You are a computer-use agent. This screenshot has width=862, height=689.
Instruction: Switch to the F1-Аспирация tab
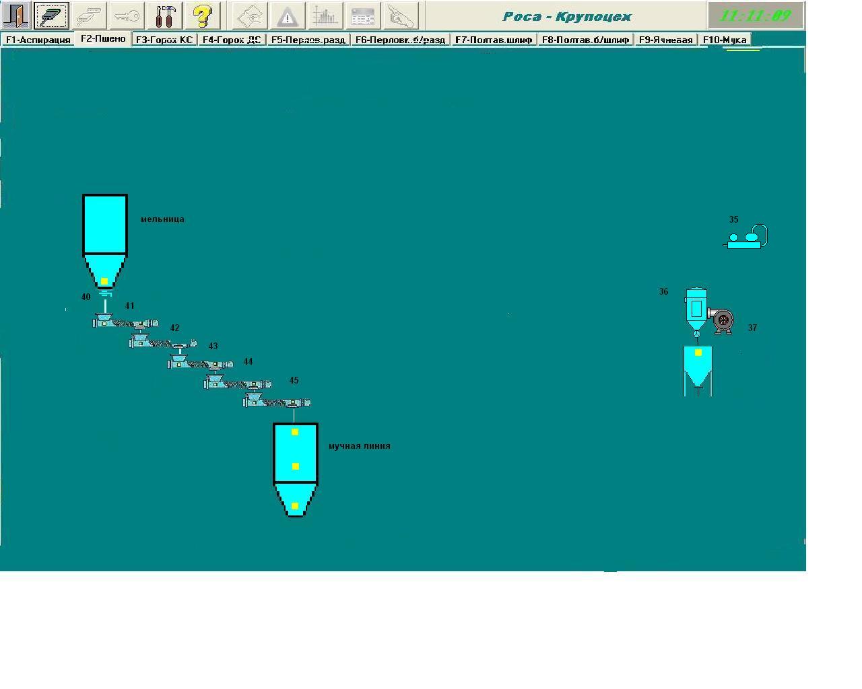pyautogui.click(x=38, y=40)
